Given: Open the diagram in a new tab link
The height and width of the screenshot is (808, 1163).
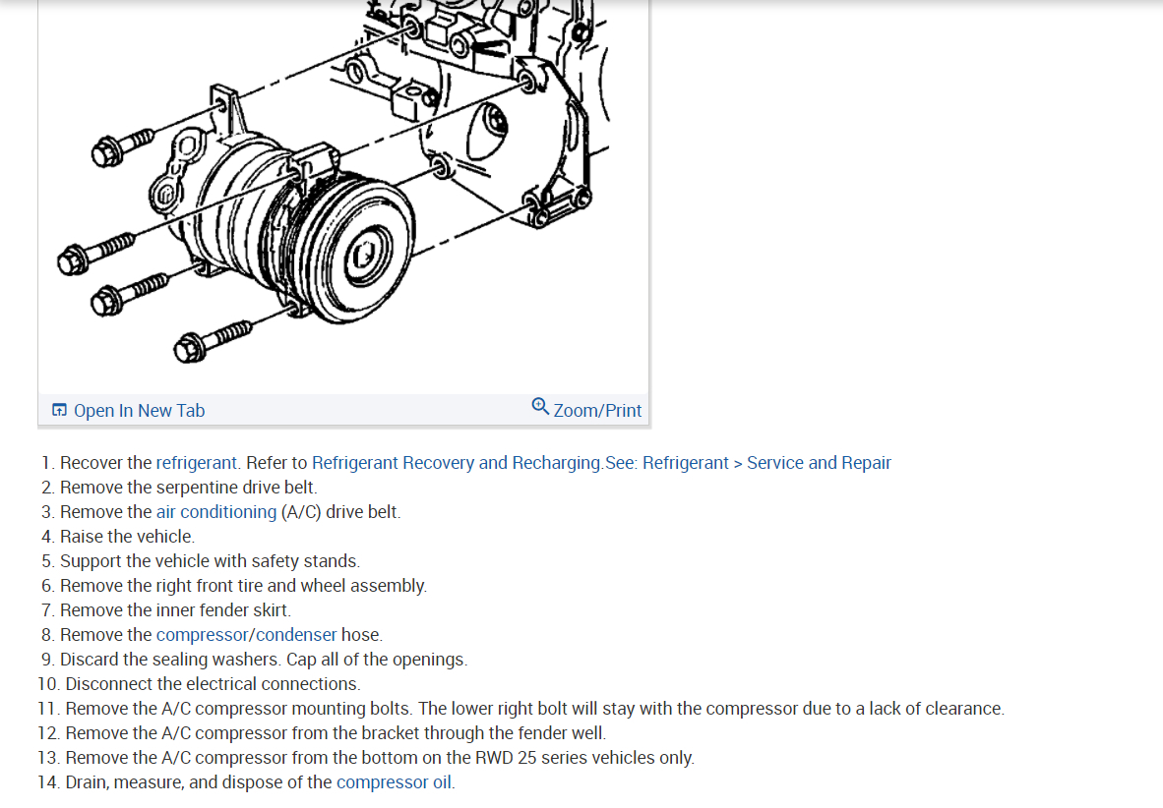Looking at the screenshot, I should (139, 411).
